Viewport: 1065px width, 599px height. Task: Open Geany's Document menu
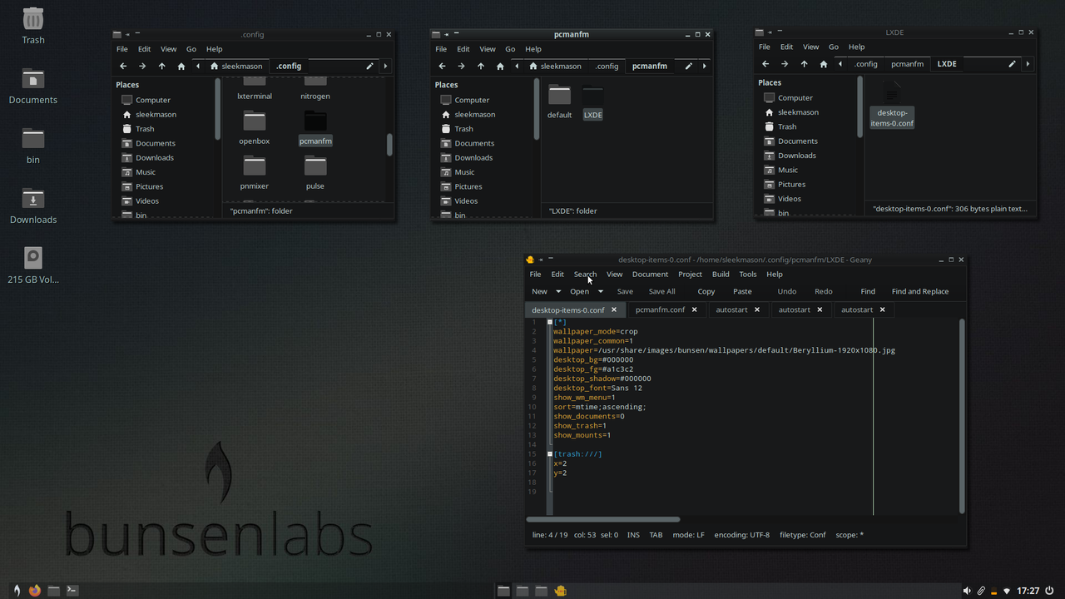tap(650, 274)
